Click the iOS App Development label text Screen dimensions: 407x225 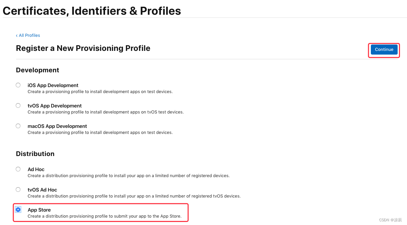[53, 85]
